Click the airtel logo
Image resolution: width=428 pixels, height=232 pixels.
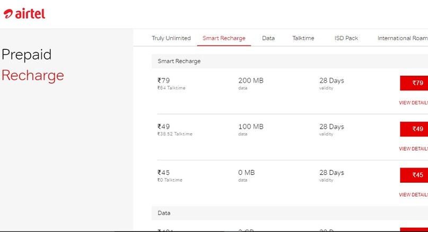click(24, 14)
